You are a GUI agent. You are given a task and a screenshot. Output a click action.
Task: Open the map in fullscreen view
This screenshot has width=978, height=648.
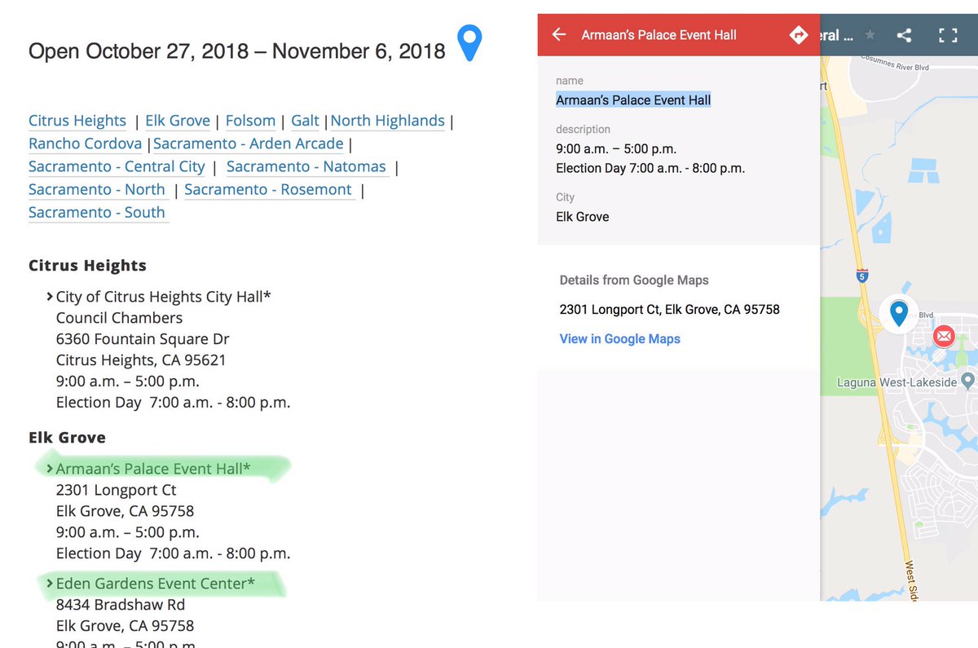click(x=947, y=35)
